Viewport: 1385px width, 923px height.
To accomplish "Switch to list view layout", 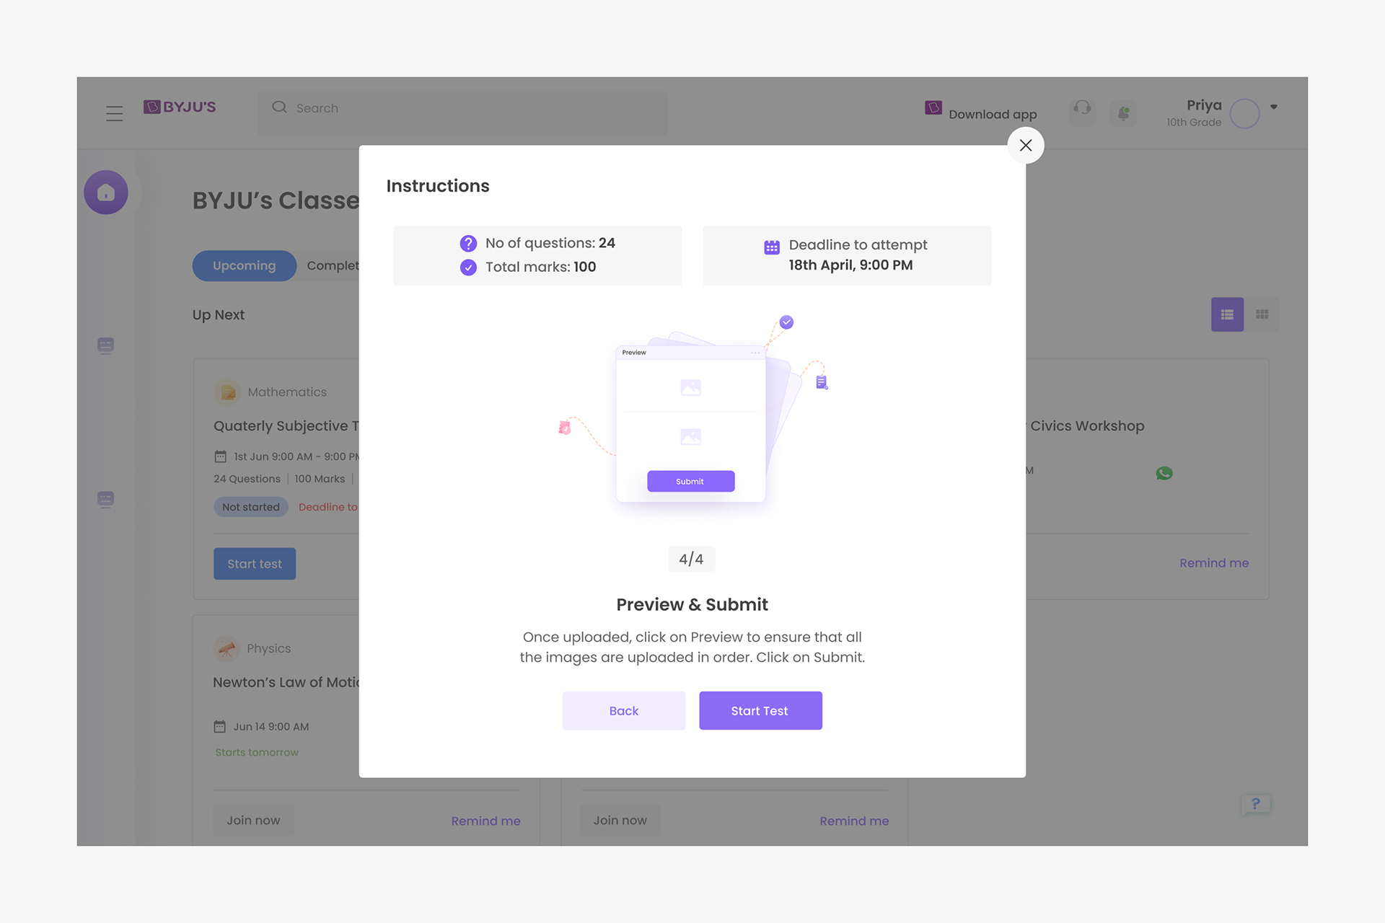I will pos(1227,314).
